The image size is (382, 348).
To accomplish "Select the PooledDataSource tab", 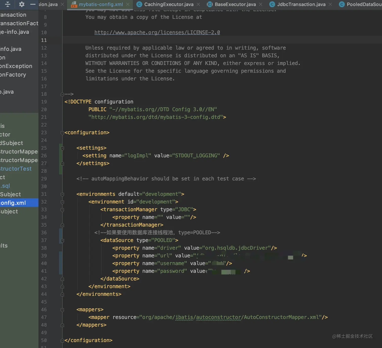I will (364, 5).
